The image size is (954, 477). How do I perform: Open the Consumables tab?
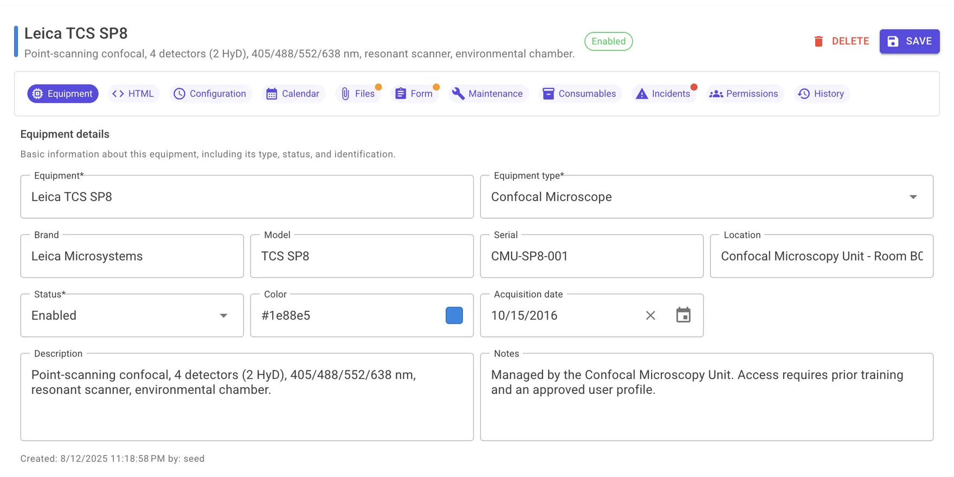tap(579, 94)
